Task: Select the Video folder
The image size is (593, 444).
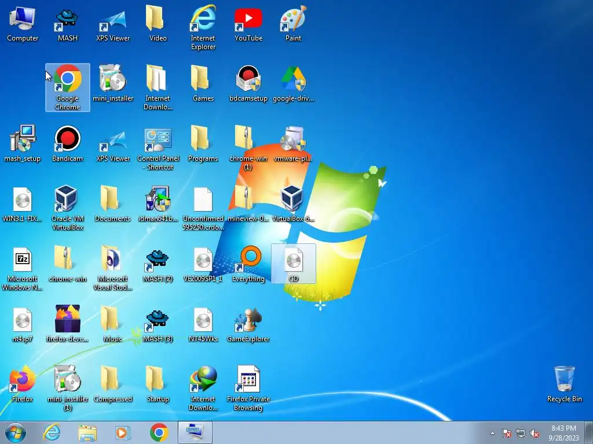Action: click(158, 23)
